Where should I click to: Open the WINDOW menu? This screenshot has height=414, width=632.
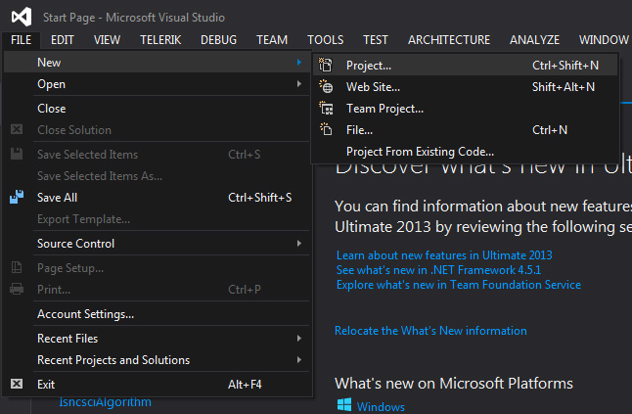click(x=604, y=40)
